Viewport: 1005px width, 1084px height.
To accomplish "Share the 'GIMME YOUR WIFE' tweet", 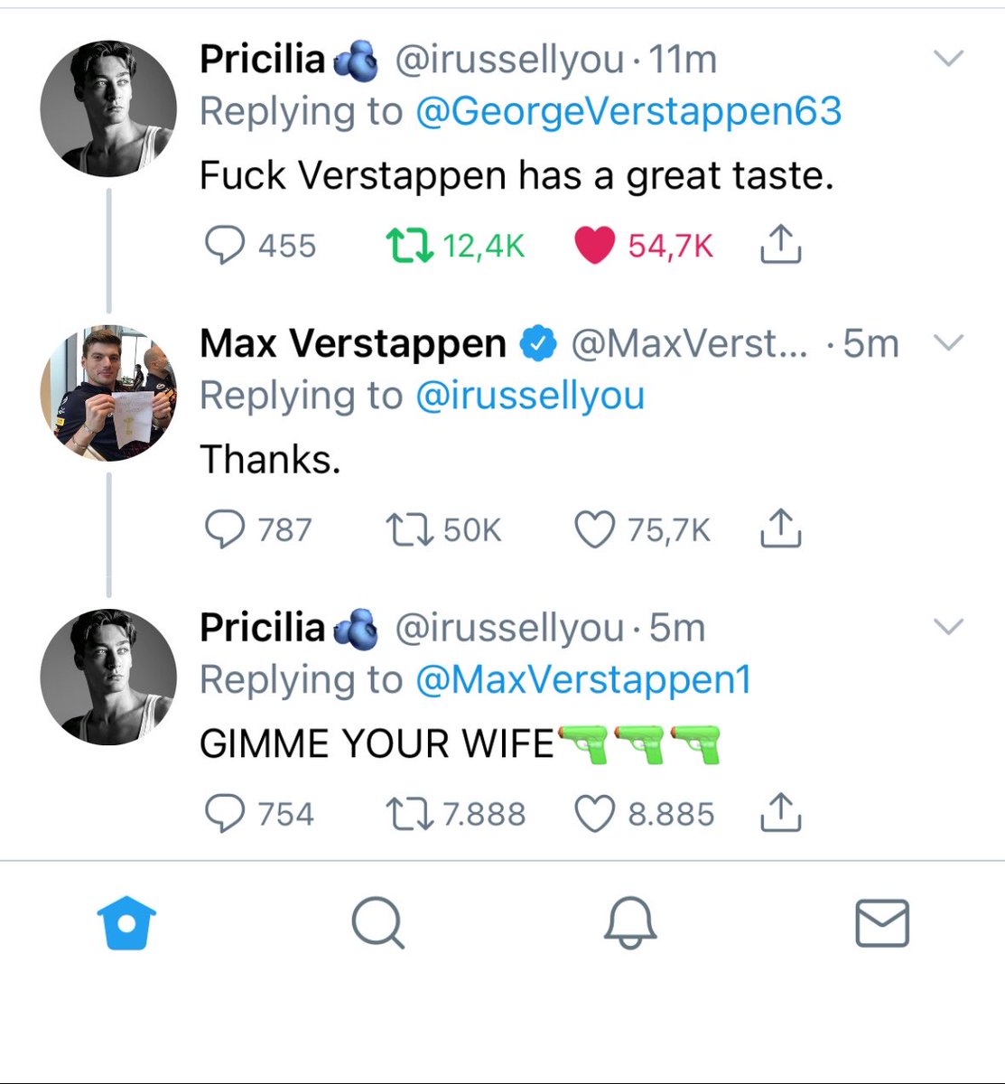I will 780,813.
